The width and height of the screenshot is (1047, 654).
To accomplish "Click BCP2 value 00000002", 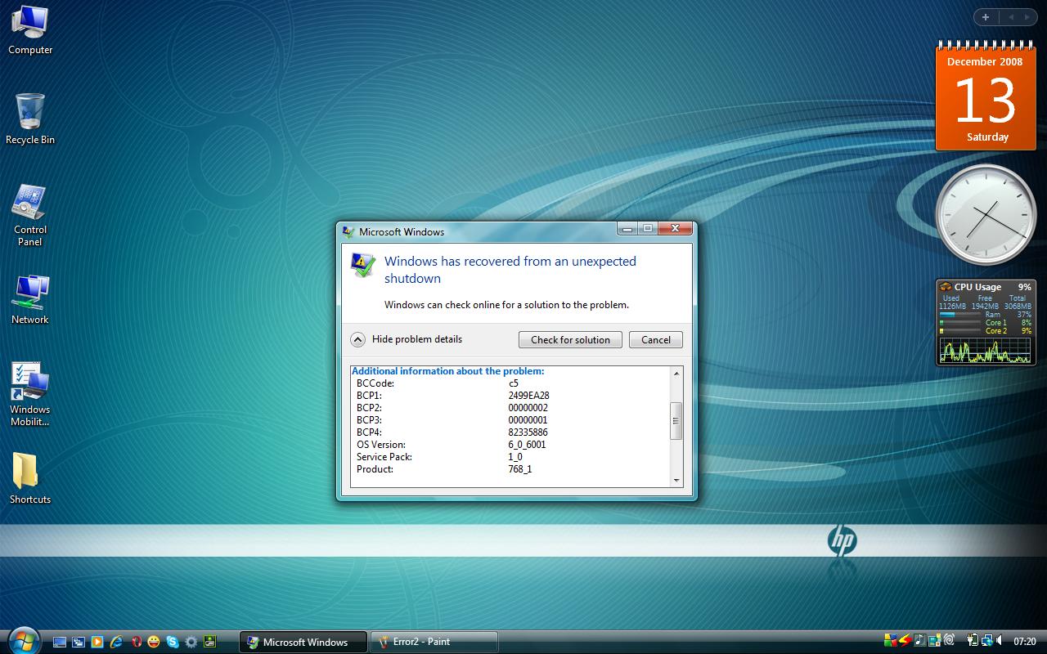I will (528, 407).
